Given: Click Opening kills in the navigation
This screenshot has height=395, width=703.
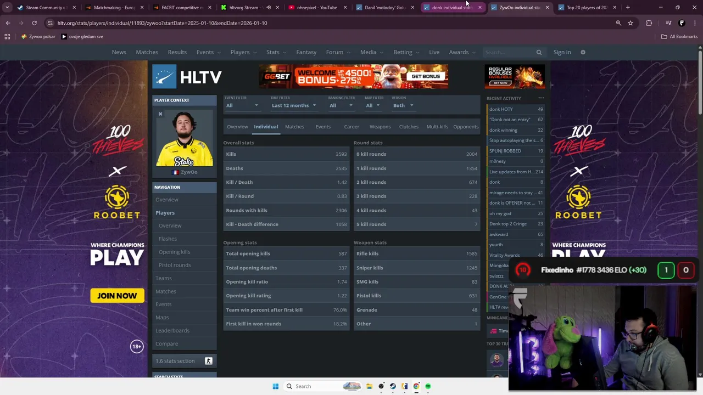Looking at the screenshot, I should point(174,252).
